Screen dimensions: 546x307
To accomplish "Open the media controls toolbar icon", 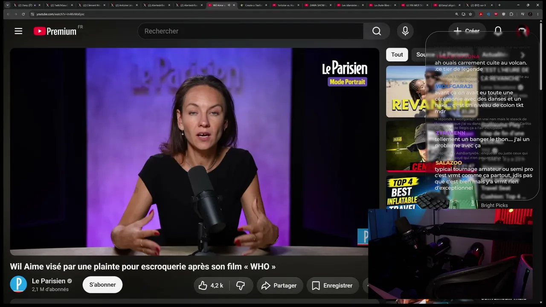I will pos(523,14).
